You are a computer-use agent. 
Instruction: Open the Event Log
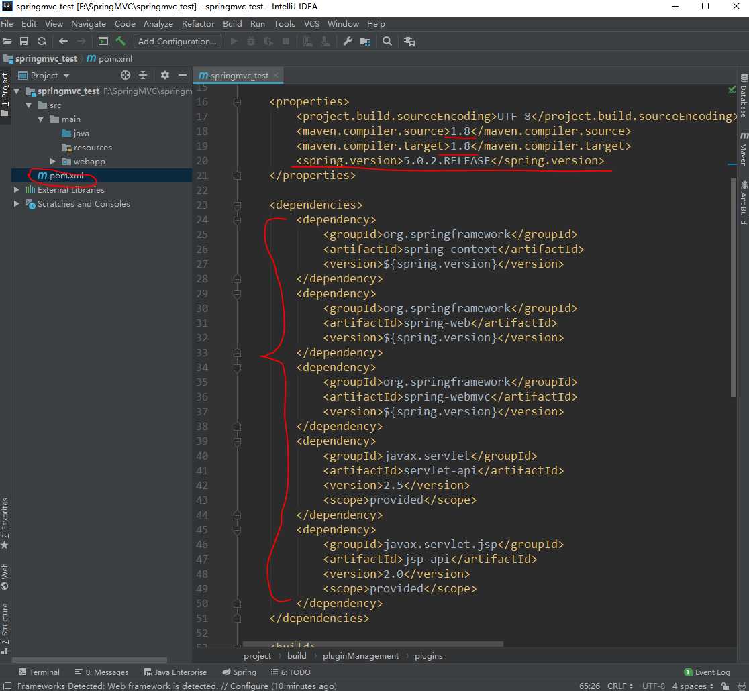click(x=707, y=672)
